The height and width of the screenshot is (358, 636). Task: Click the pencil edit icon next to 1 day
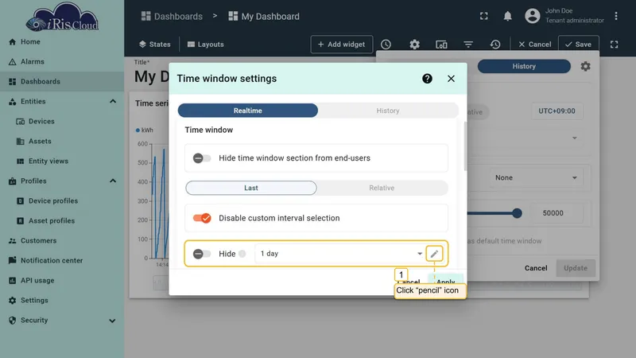(x=434, y=254)
